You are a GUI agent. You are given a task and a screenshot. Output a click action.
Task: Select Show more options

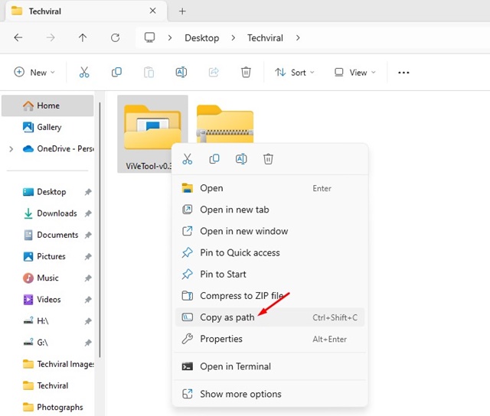coord(270,394)
